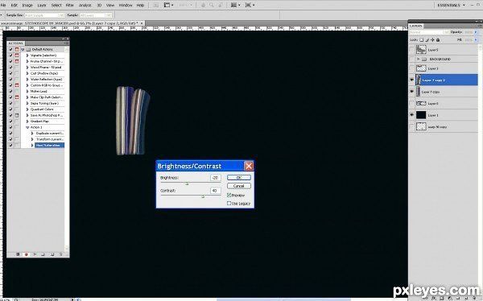Click the Contrast value field
The height and width of the screenshot is (301, 483).
pos(215,191)
